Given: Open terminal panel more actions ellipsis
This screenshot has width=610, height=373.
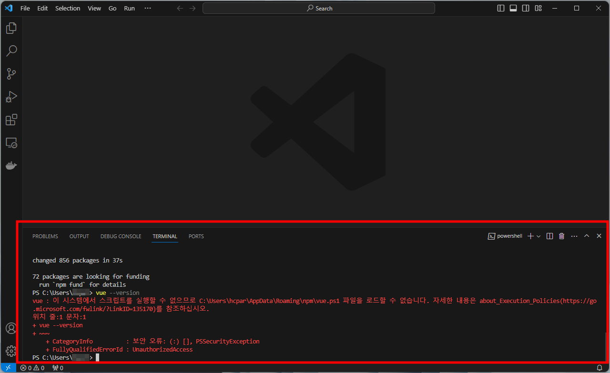Looking at the screenshot, I should (x=574, y=236).
